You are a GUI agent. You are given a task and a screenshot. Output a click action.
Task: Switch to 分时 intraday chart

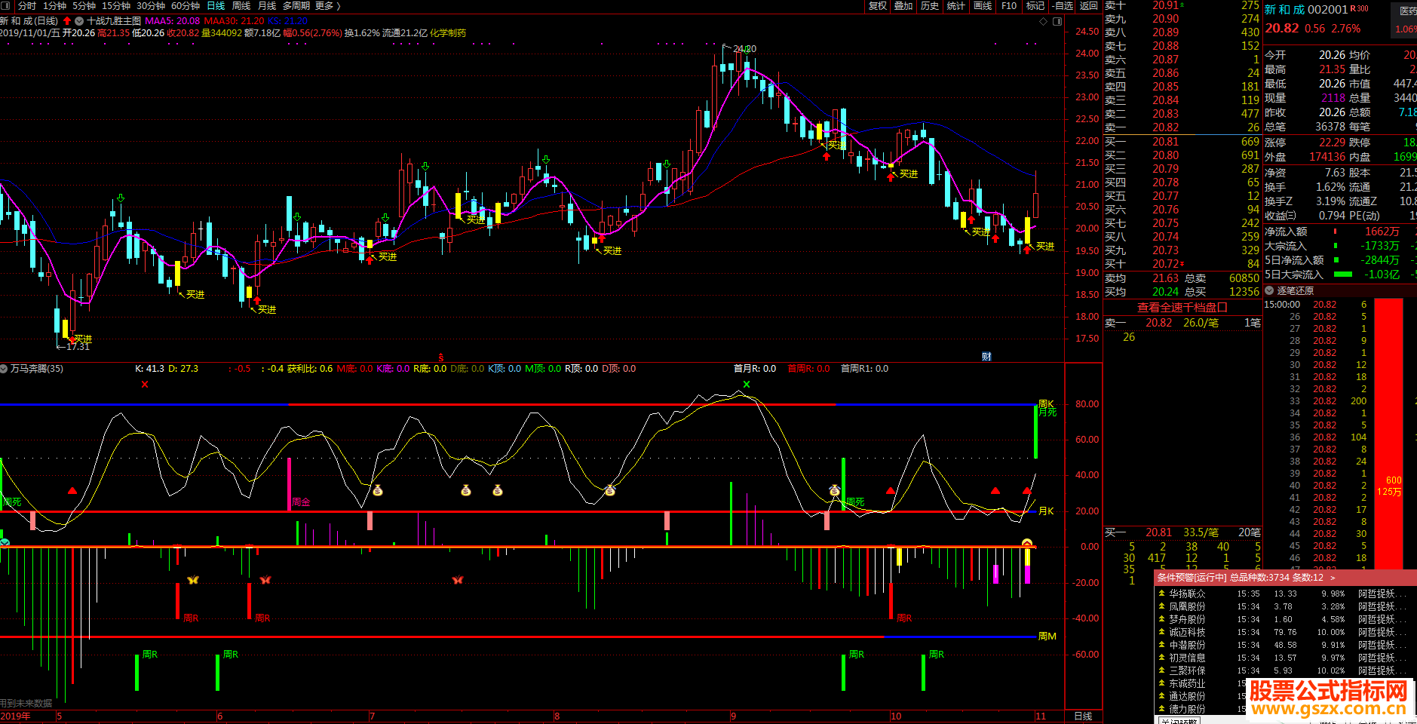(27, 6)
